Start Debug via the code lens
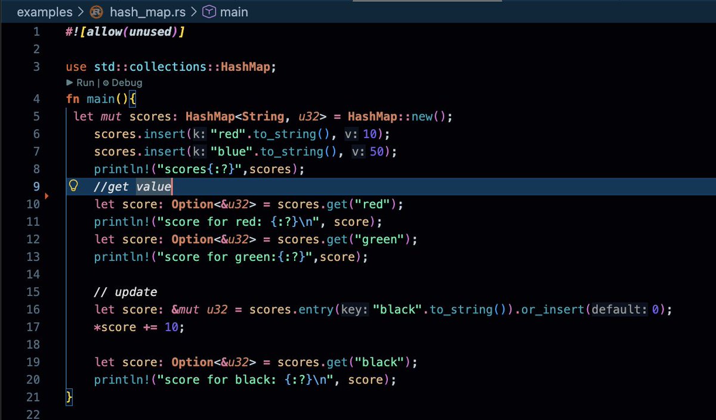The width and height of the screenshot is (716, 420). click(126, 83)
